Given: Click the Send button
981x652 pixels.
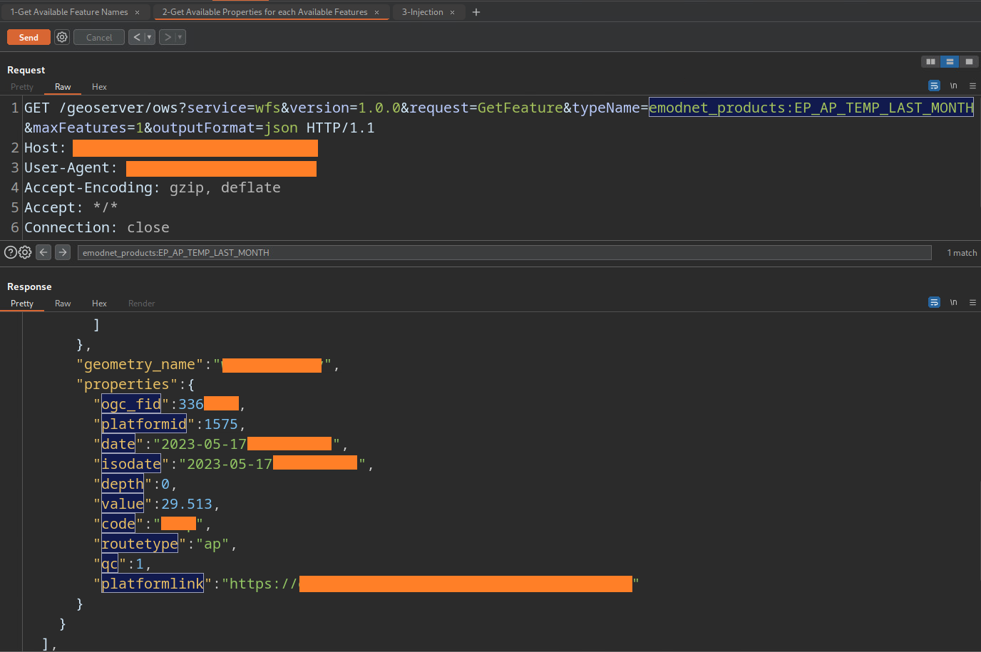Looking at the screenshot, I should [x=29, y=37].
